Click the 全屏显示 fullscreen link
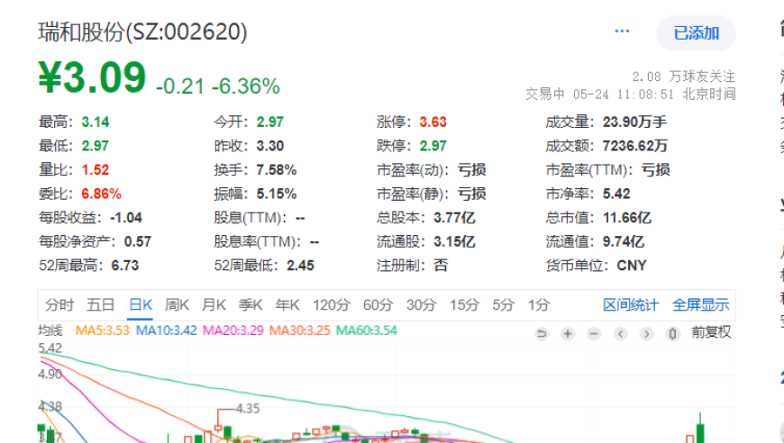Screen dimensions: 784x443 click(x=700, y=304)
